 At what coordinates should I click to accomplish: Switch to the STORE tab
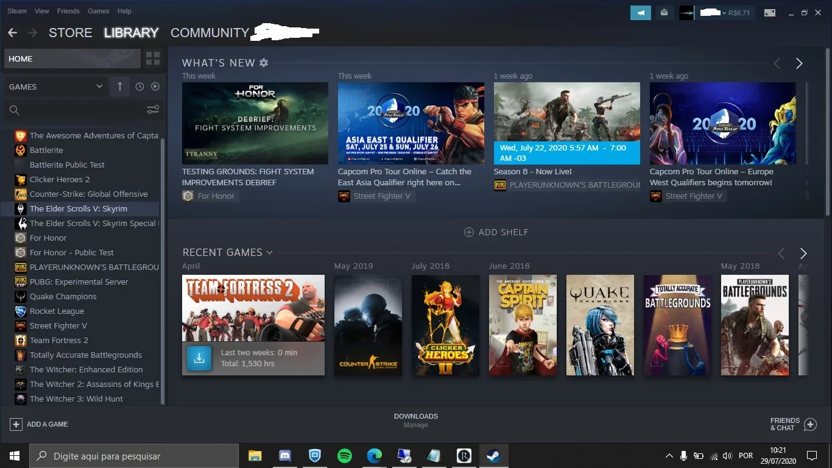(x=71, y=33)
